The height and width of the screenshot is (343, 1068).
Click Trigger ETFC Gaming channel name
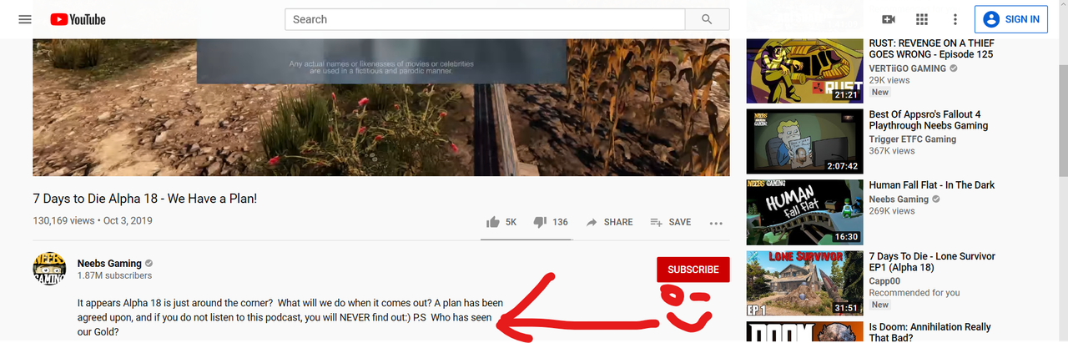pyautogui.click(x=913, y=139)
